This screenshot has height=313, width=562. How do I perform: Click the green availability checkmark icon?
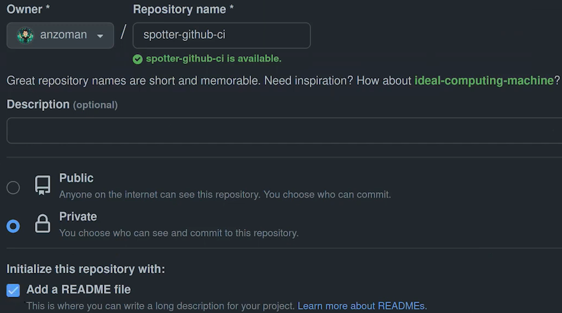(138, 59)
